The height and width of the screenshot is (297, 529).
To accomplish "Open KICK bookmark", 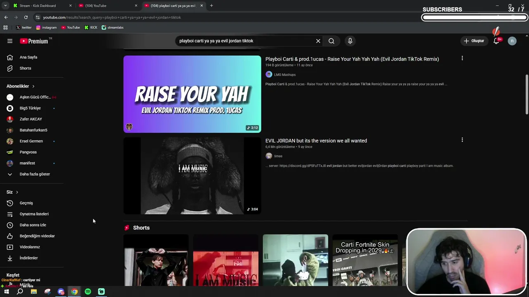I will pos(91,27).
